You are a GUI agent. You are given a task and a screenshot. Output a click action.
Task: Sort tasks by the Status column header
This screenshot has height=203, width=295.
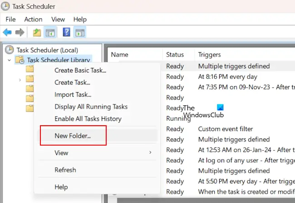click(175, 55)
